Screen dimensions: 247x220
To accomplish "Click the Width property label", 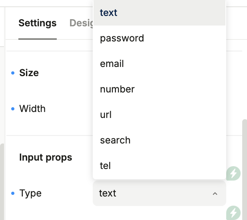I will click(32, 109).
